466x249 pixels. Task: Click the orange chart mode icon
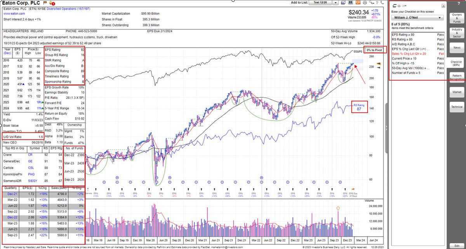pos(358,2)
